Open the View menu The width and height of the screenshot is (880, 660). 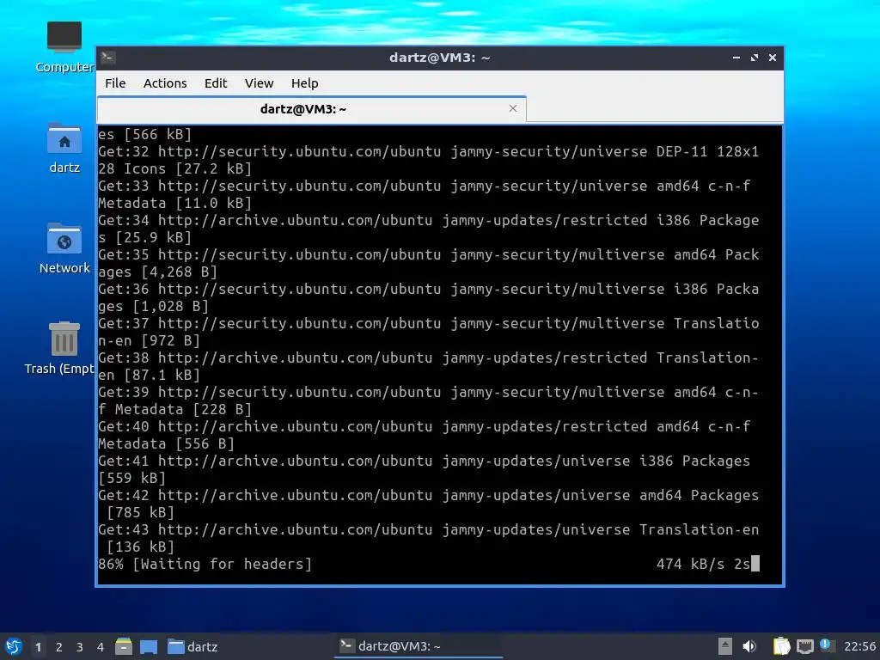259,83
